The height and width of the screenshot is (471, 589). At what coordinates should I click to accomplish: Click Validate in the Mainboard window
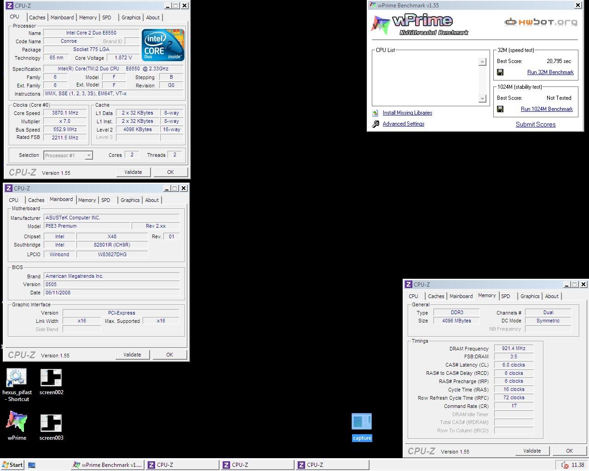pos(132,355)
